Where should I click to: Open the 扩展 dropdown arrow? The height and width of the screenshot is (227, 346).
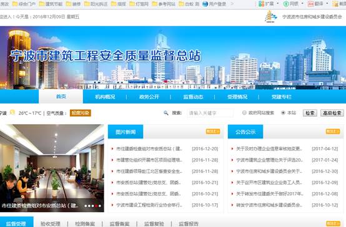pyautogui.click(x=277, y=4)
